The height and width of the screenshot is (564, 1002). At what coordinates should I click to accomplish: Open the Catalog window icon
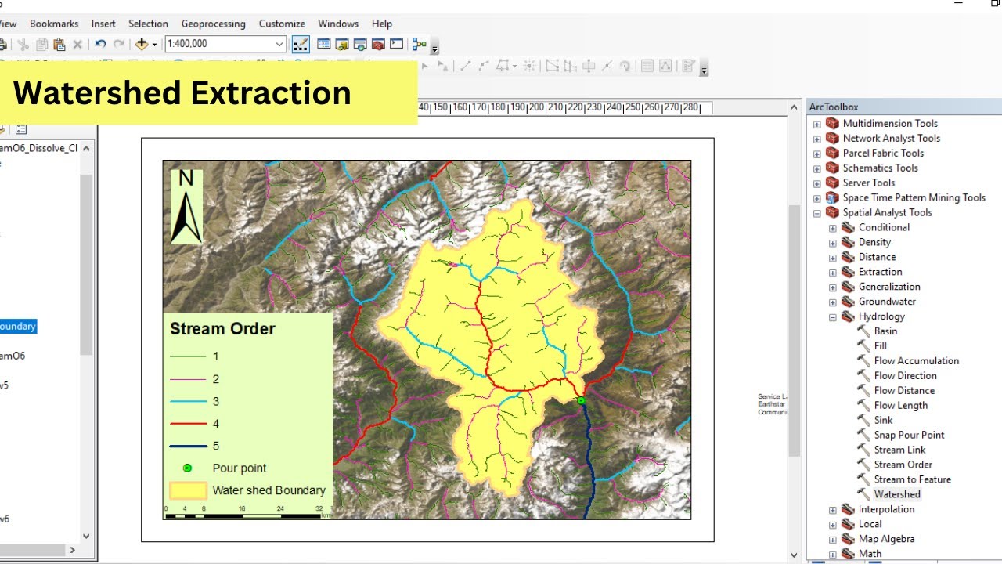click(x=342, y=45)
